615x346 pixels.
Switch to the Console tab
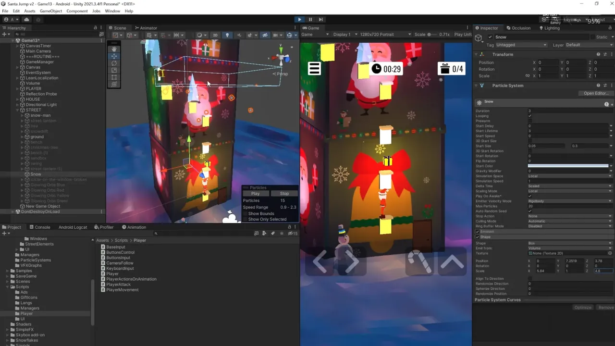pos(39,227)
